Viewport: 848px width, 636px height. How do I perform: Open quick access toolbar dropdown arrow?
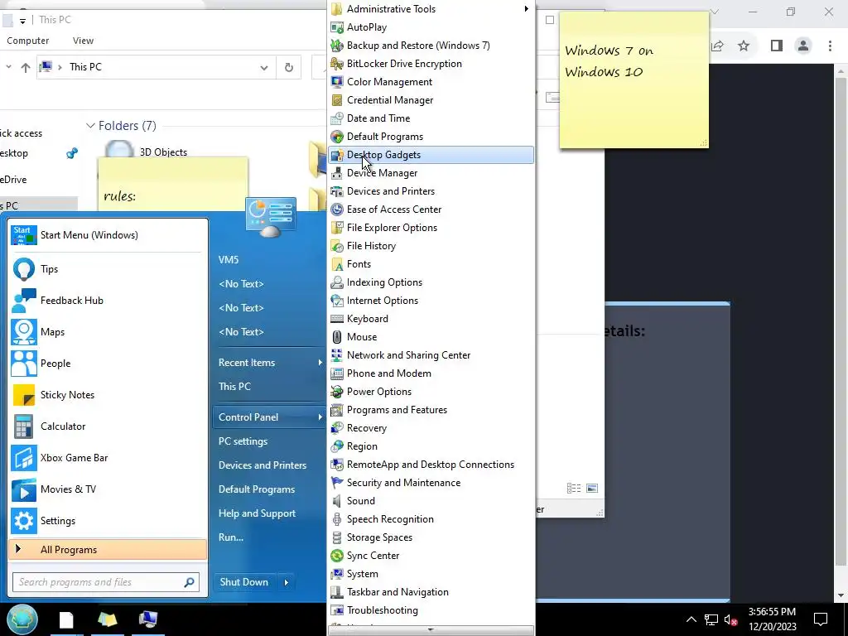pos(22,21)
